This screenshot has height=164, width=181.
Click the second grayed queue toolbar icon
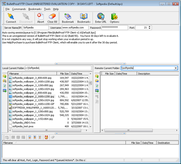(x=13, y=137)
